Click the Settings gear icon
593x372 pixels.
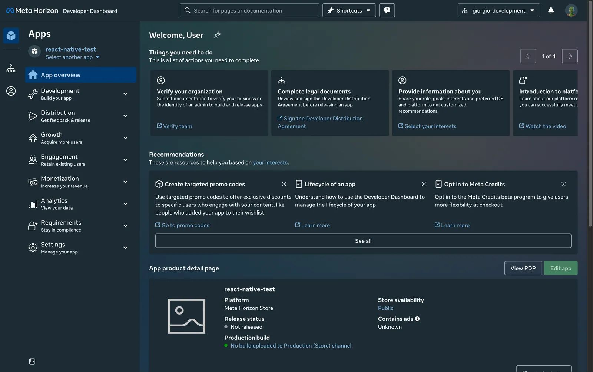click(x=33, y=248)
